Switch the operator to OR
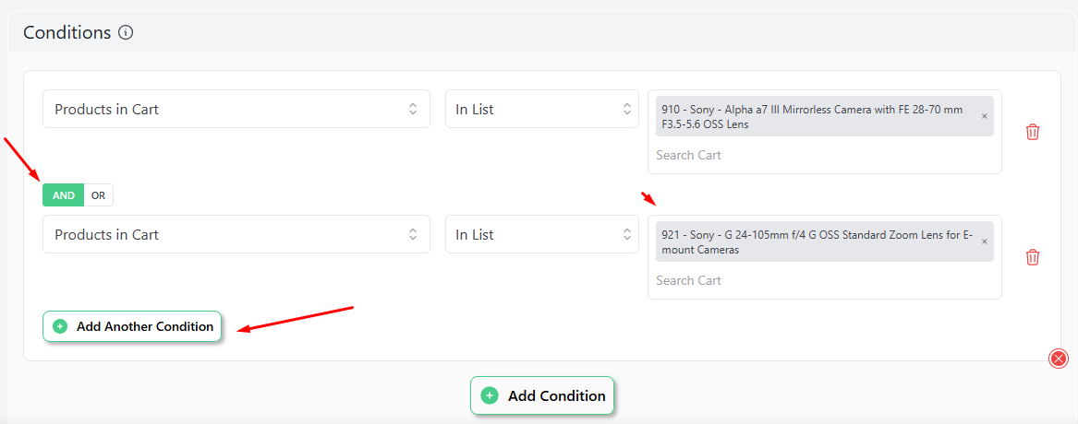The image size is (1078, 424). pyautogui.click(x=98, y=195)
